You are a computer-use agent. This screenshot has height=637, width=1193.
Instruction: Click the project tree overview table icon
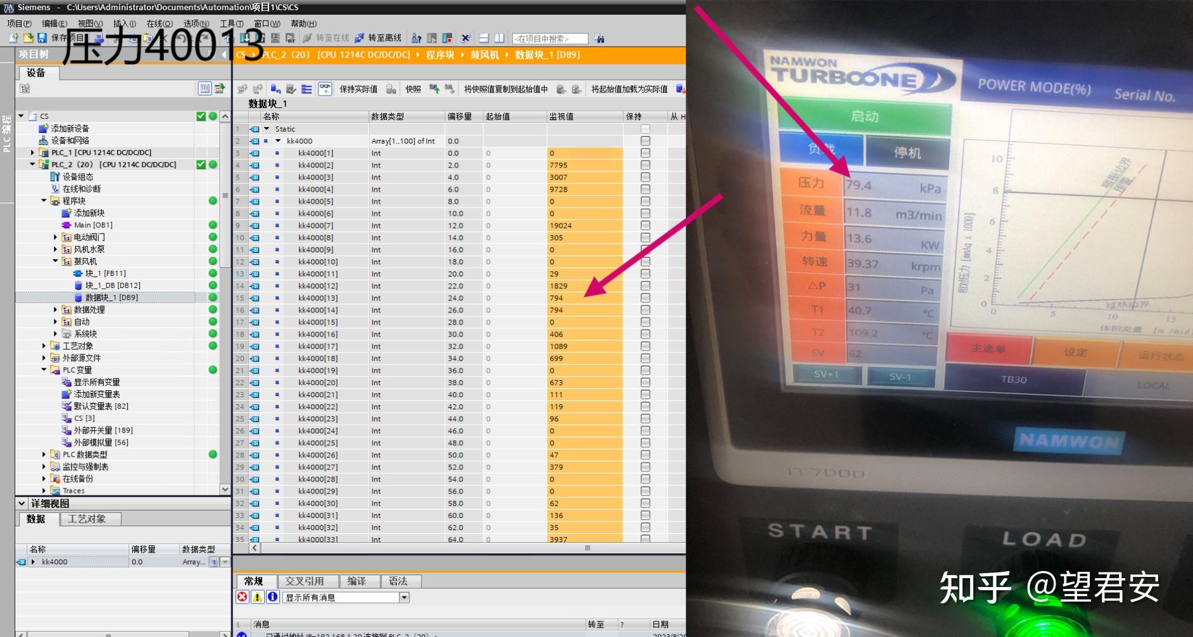tap(205, 89)
